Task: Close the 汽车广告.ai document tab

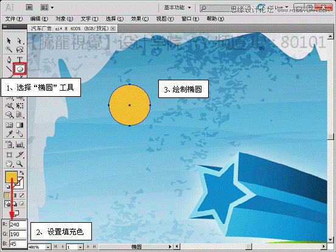Action: (113, 28)
